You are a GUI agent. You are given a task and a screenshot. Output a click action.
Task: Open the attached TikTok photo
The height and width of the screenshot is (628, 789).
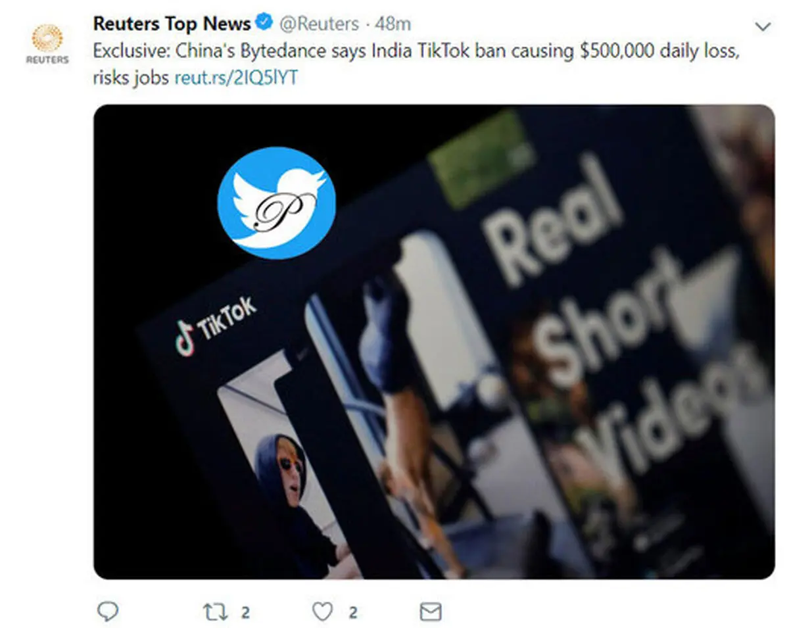(434, 342)
